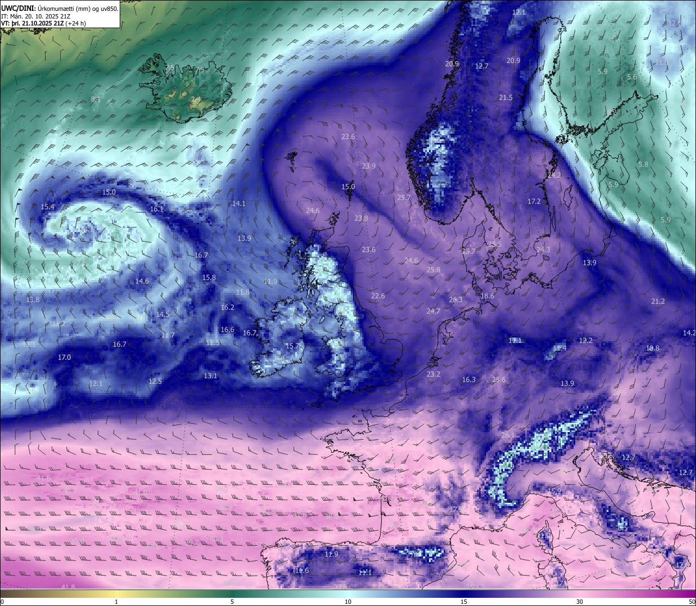Click the 22.6 value label
696x606 pixels.
click(x=378, y=296)
